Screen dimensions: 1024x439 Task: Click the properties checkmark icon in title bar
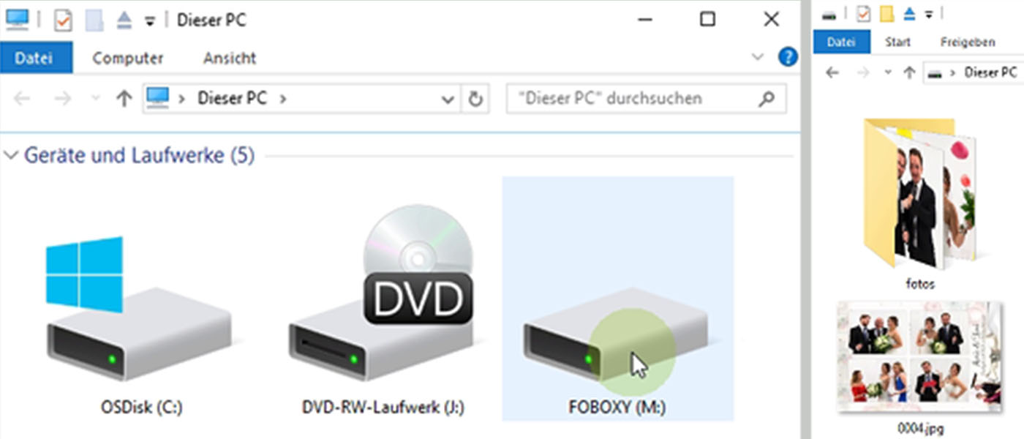(x=63, y=20)
